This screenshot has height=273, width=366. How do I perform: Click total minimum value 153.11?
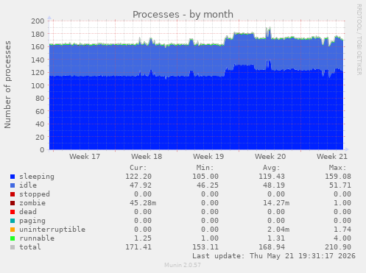205,247
